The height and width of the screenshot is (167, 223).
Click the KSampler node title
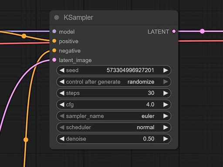pyautogui.click(x=78, y=17)
